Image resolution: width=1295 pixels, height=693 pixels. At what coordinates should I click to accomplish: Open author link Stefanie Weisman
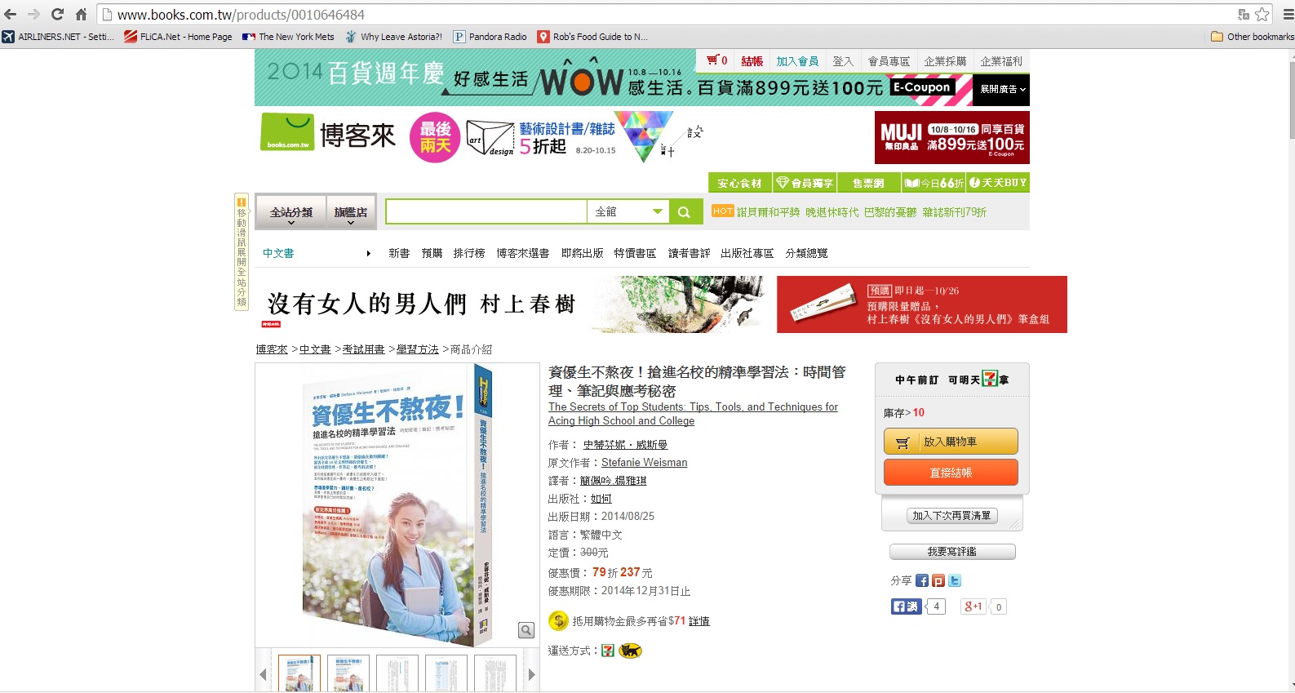click(644, 463)
